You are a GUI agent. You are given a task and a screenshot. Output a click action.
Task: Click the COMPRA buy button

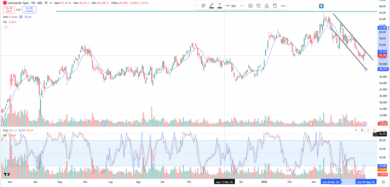[x=29, y=10]
